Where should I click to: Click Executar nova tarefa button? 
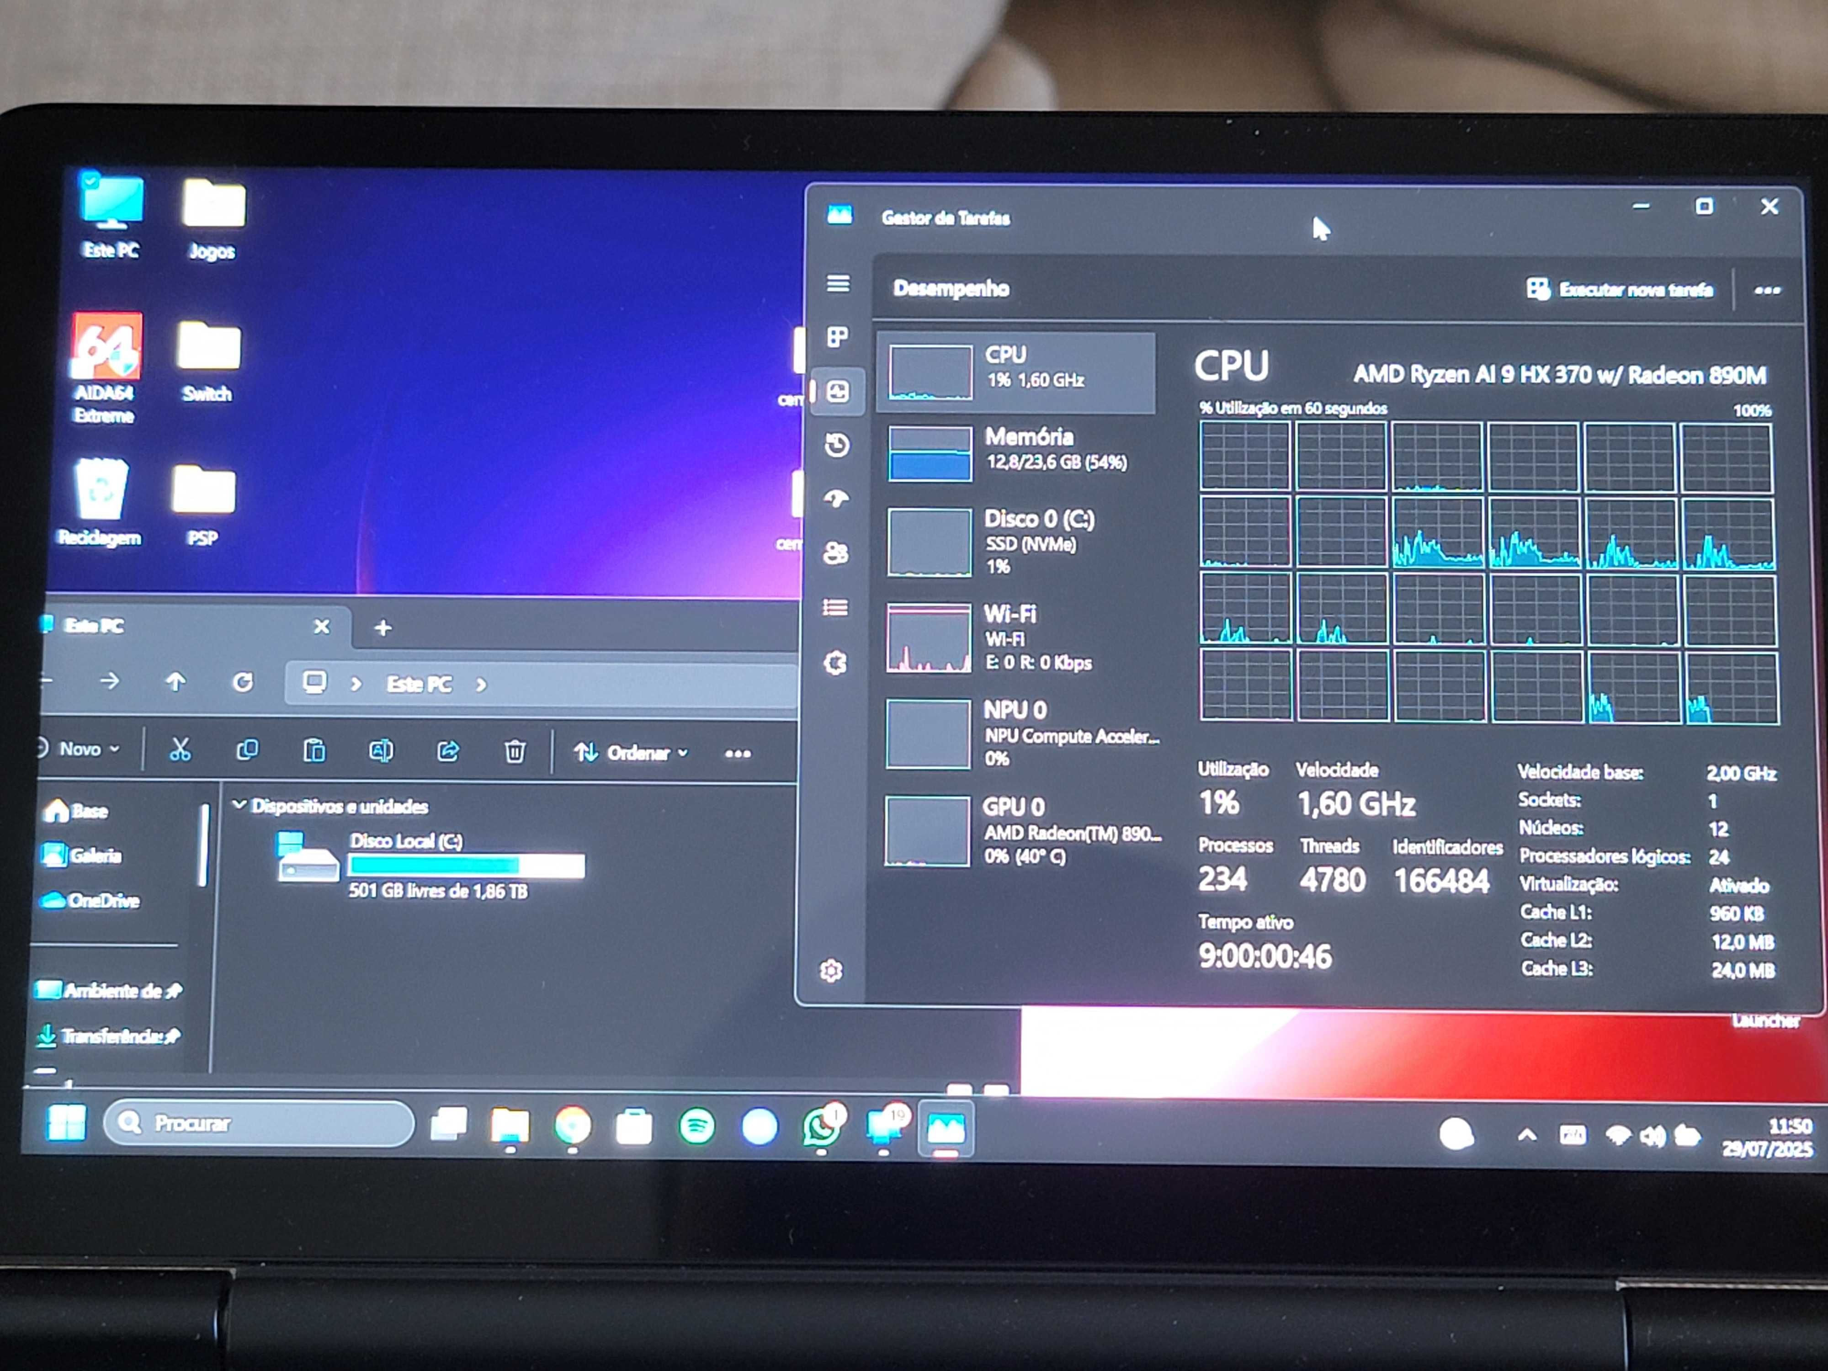[1620, 289]
